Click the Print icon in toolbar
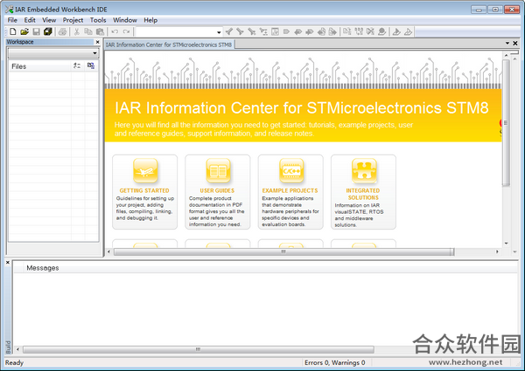 (62, 31)
